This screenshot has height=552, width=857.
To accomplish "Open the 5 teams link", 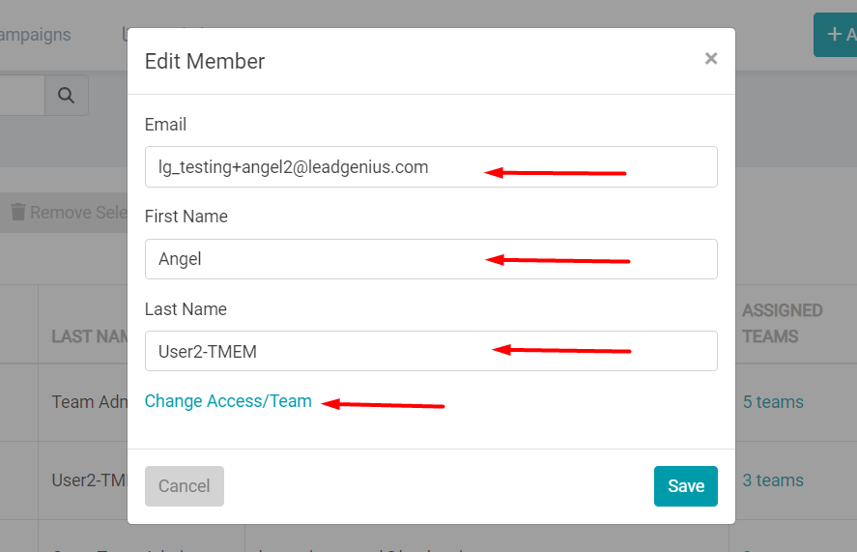I will (x=773, y=402).
